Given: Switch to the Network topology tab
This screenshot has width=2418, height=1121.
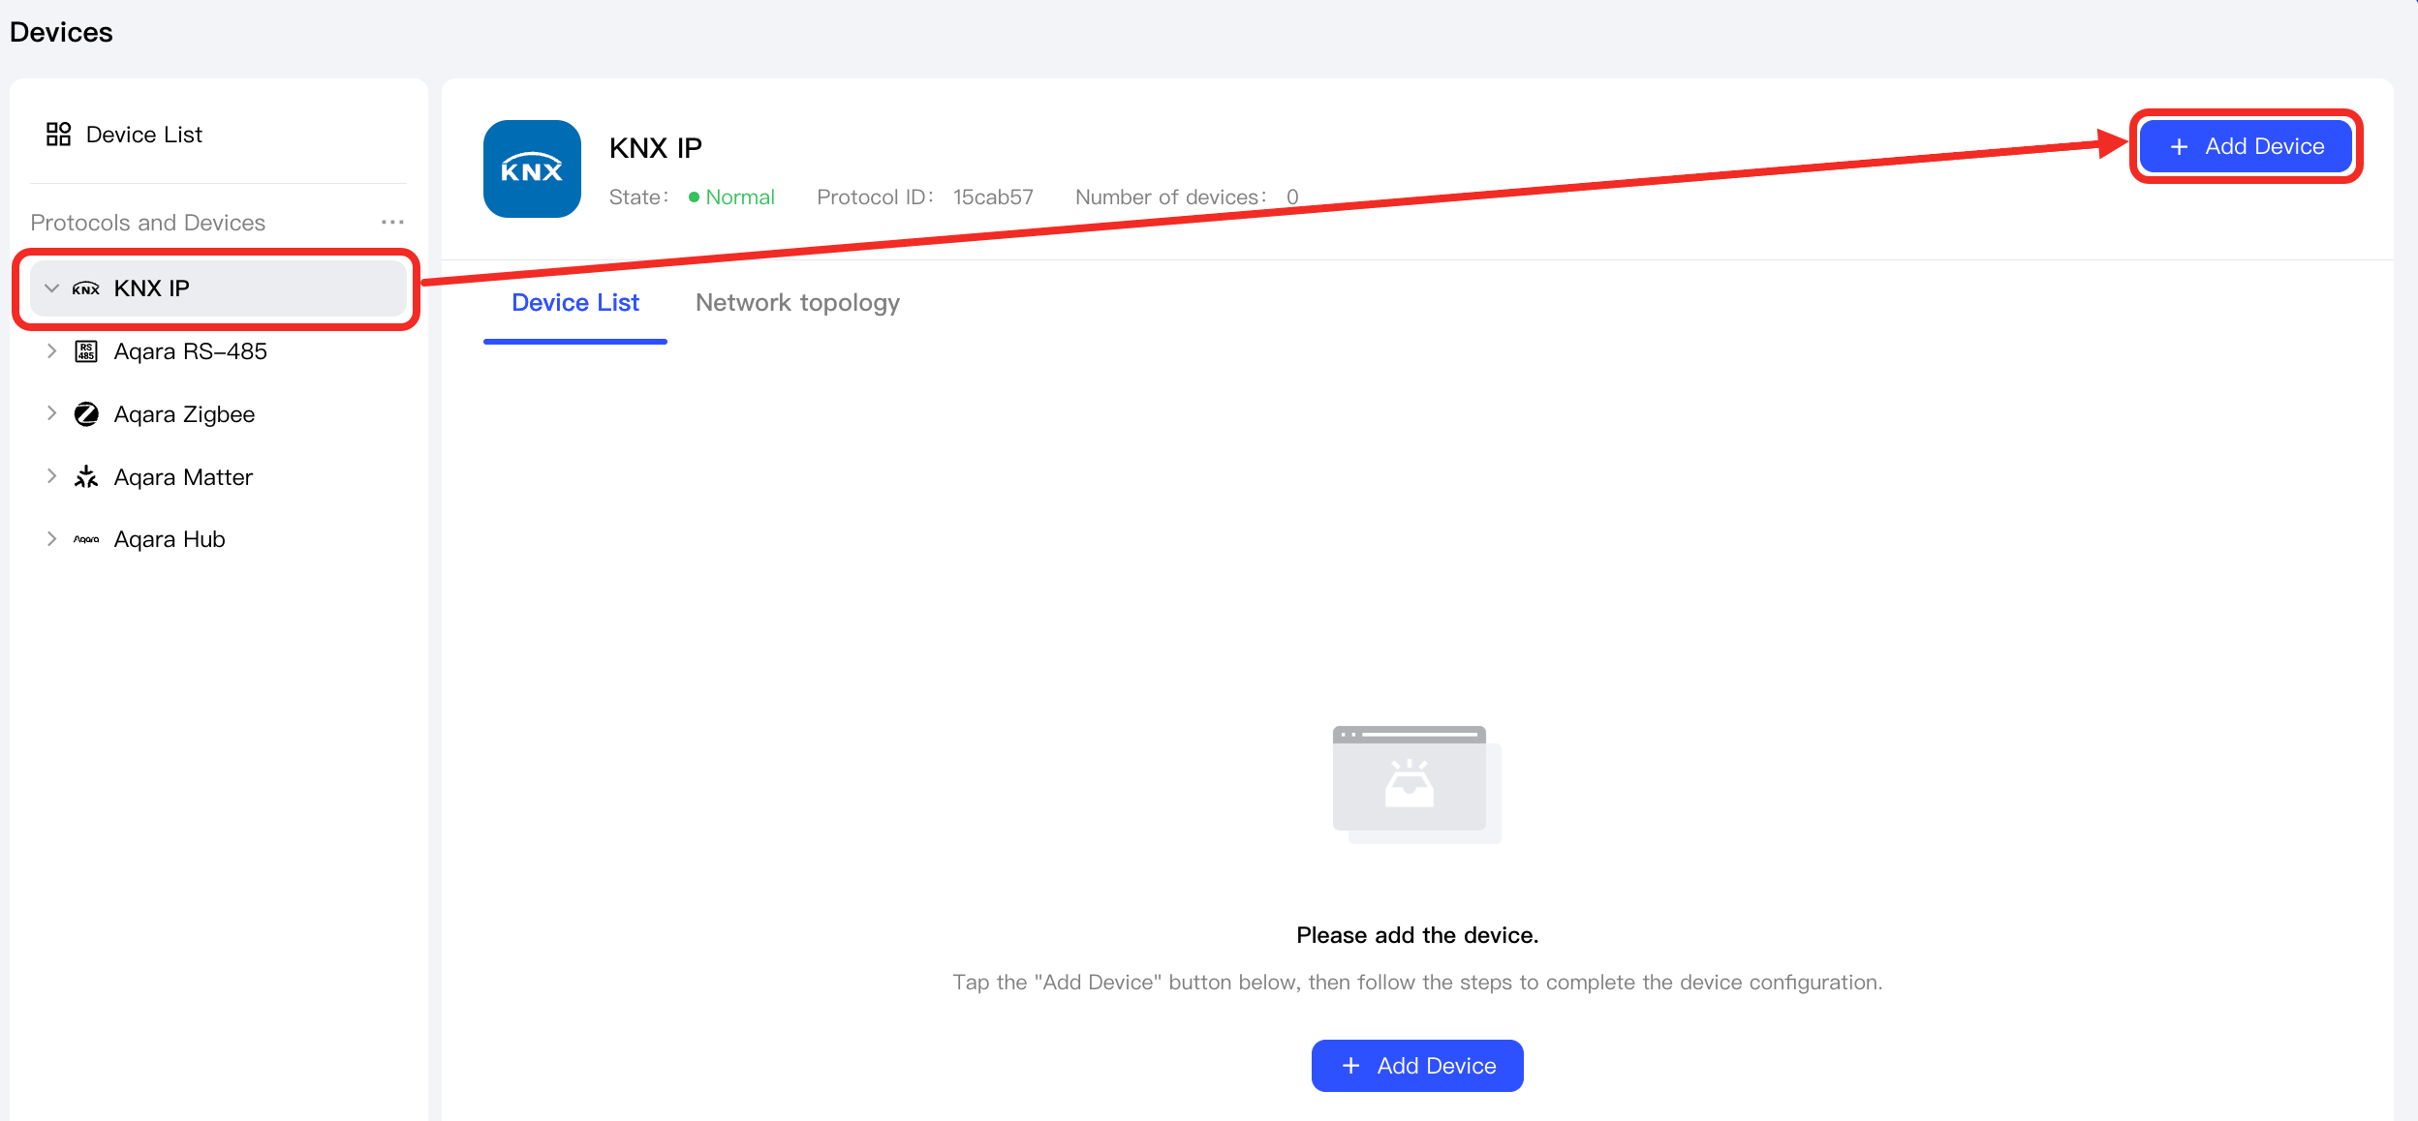Looking at the screenshot, I should [797, 303].
